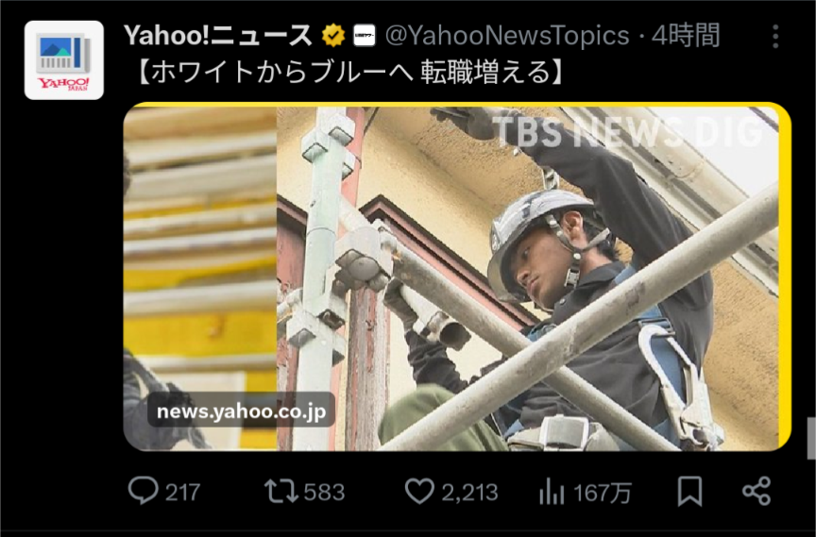Open the 4時間 timestamp link

click(686, 36)
